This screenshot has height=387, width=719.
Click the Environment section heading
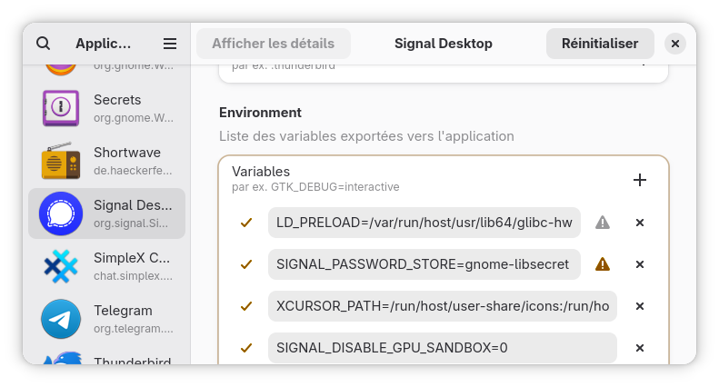coord(260,113)
